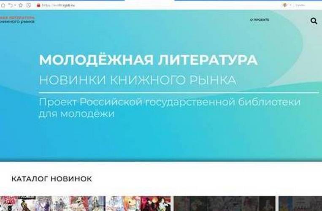Click the site logo in the header
The image size is (322, 211).
[x=17, y=20]
